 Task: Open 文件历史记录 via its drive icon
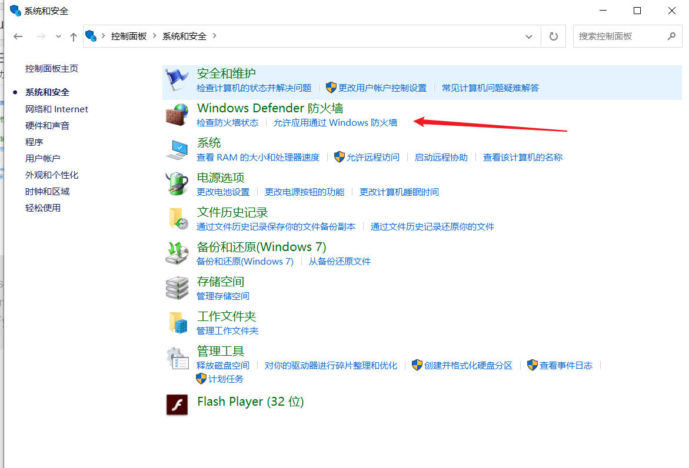(x=177, y=218)
